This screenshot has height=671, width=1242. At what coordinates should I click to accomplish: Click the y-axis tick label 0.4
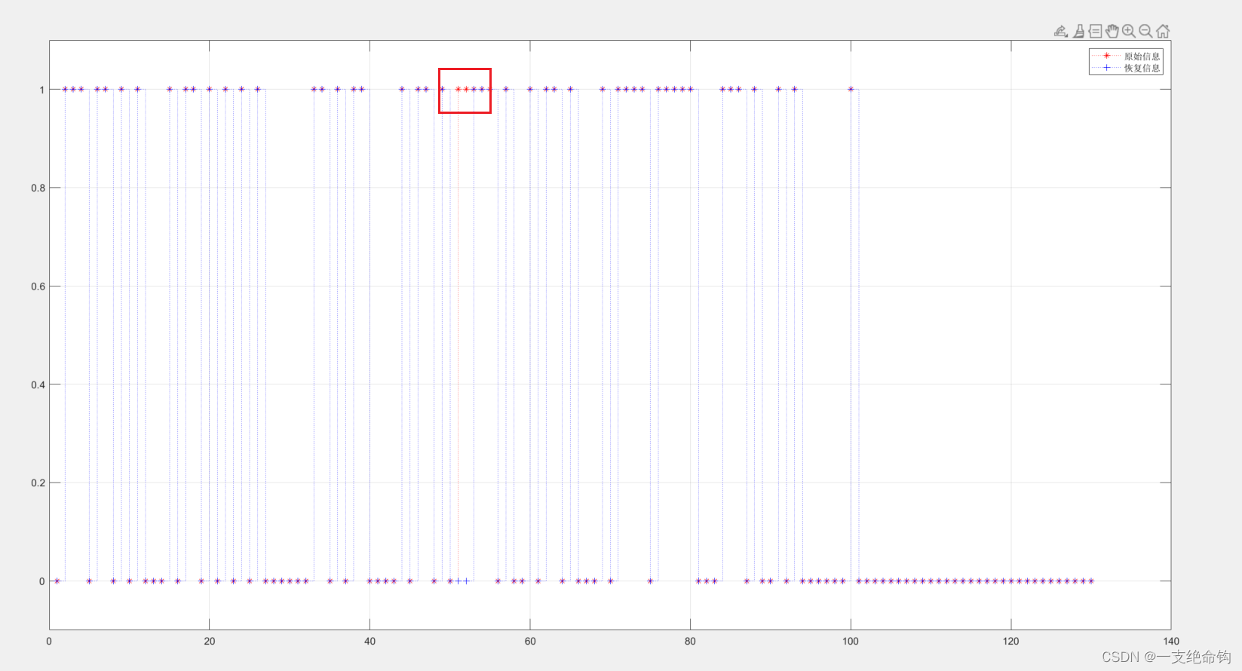[38, 385]
